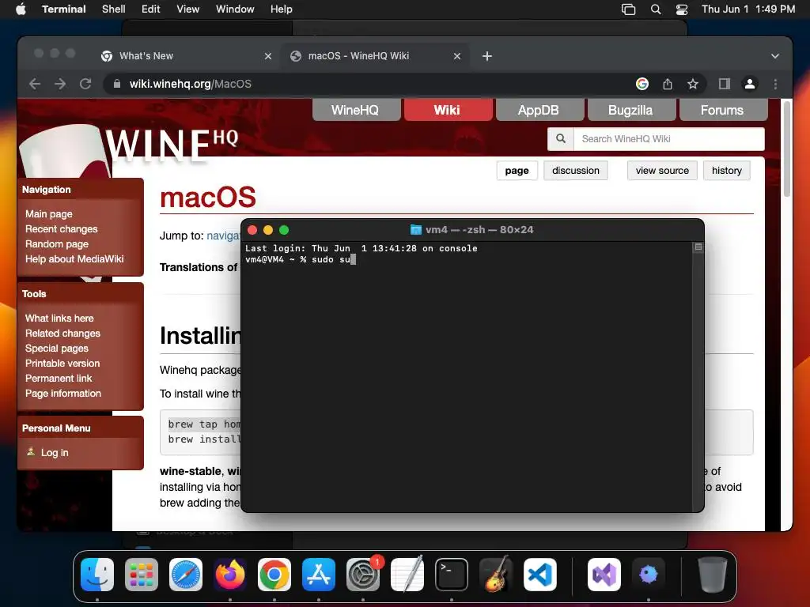Open Finder from the dock
Image resolution: width=810 pixels, height=607 pixels.
(97, 575)
